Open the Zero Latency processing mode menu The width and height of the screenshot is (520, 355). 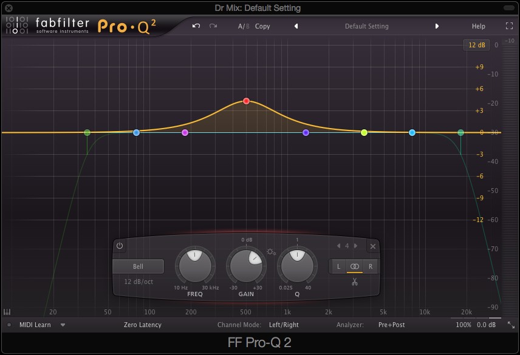[143, 325]
